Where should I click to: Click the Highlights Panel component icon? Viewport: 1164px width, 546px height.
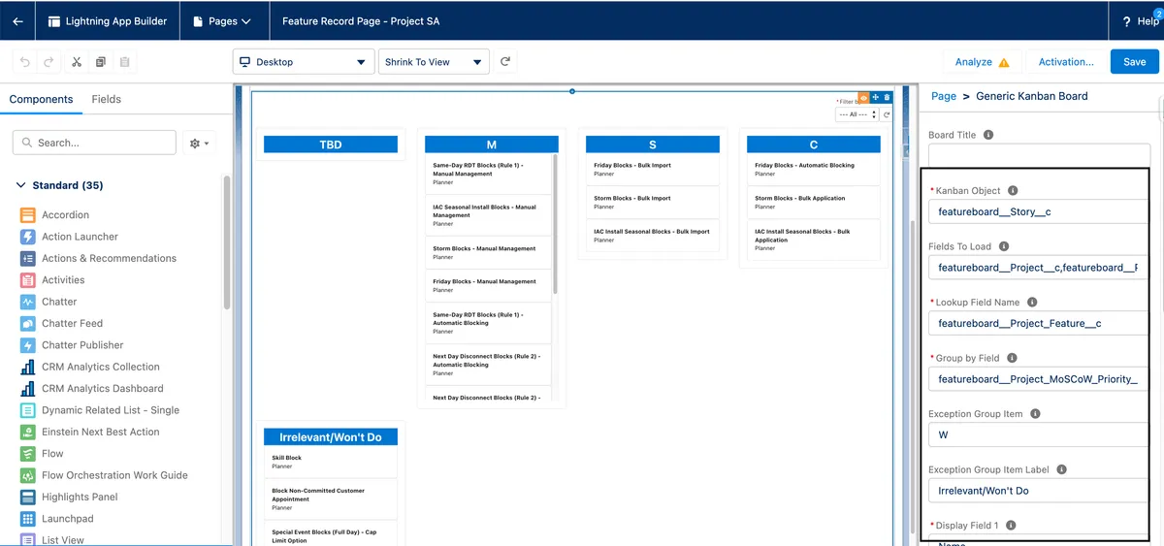point(27,497)
